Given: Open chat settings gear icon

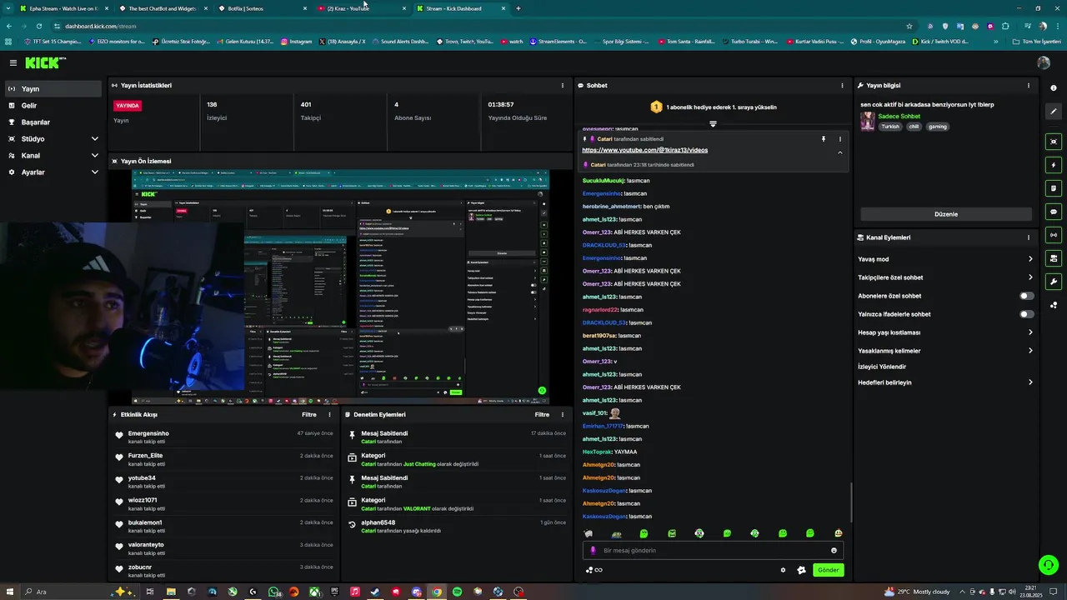Looking at the screenshot, I should point(783,570).
